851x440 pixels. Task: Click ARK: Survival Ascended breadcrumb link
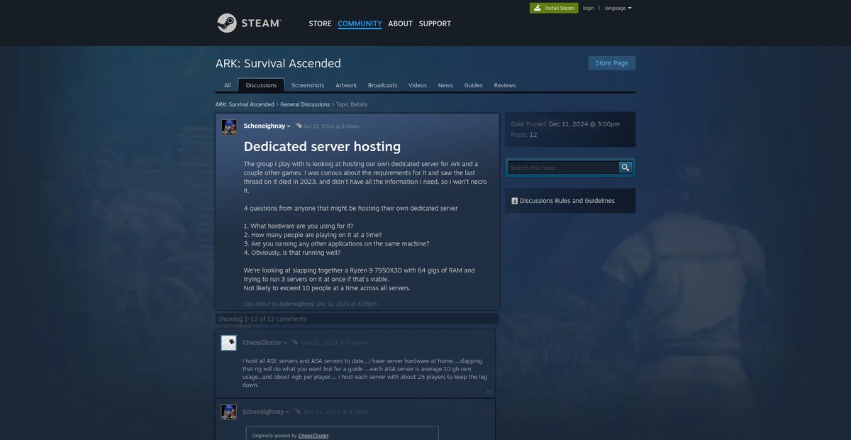[245, 104]
